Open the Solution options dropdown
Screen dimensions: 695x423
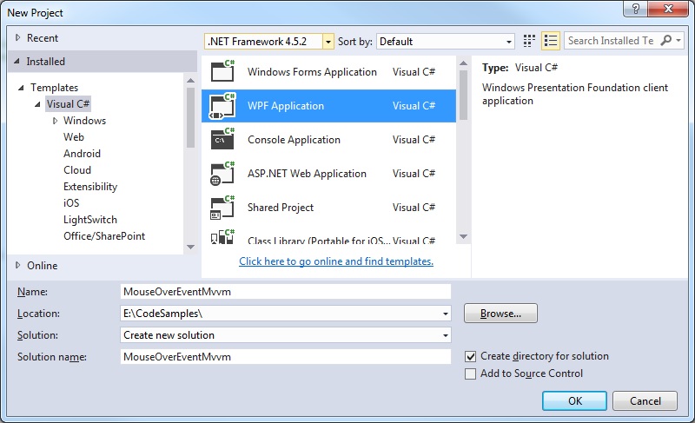tap(446, 335)
